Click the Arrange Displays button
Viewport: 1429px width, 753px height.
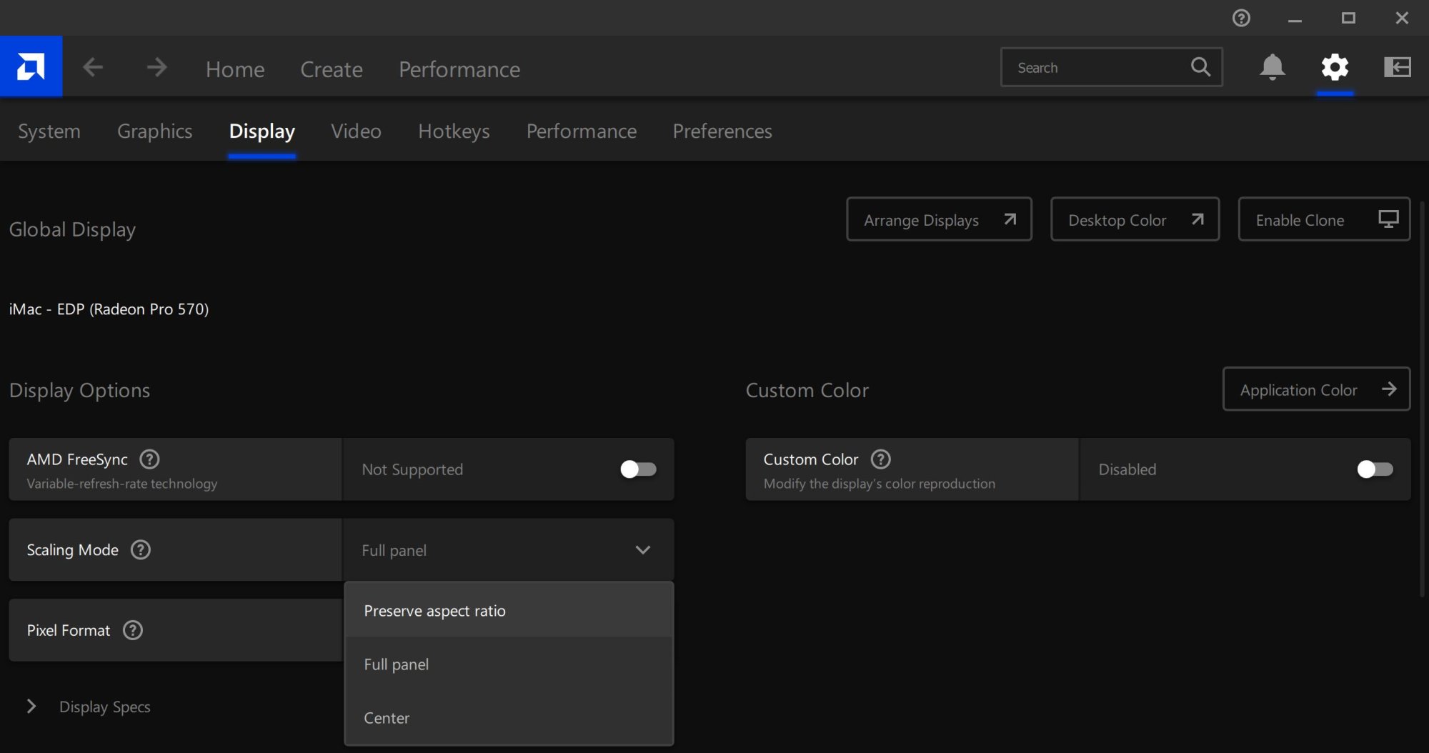coord(939,219)
